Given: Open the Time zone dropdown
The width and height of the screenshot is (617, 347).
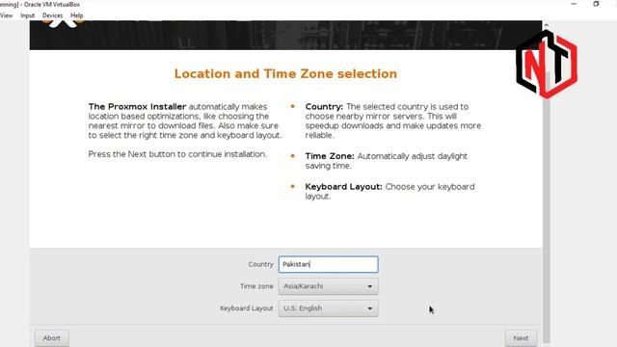Looking at the screenshot, I should click(328, 286).
